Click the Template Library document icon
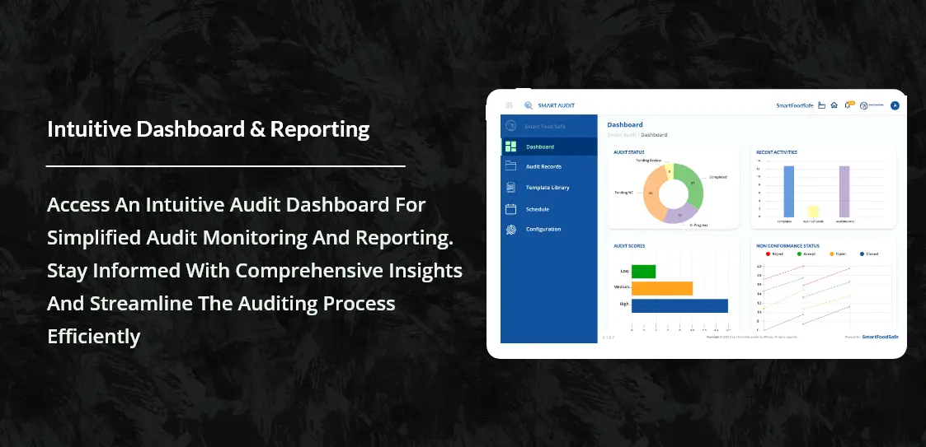Viewport: 926px width, 447px height. (511, 188)
